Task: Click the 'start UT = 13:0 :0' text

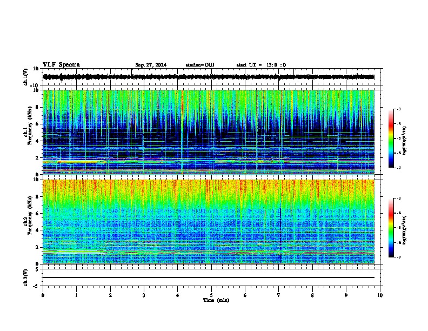Action: [261, 65]
